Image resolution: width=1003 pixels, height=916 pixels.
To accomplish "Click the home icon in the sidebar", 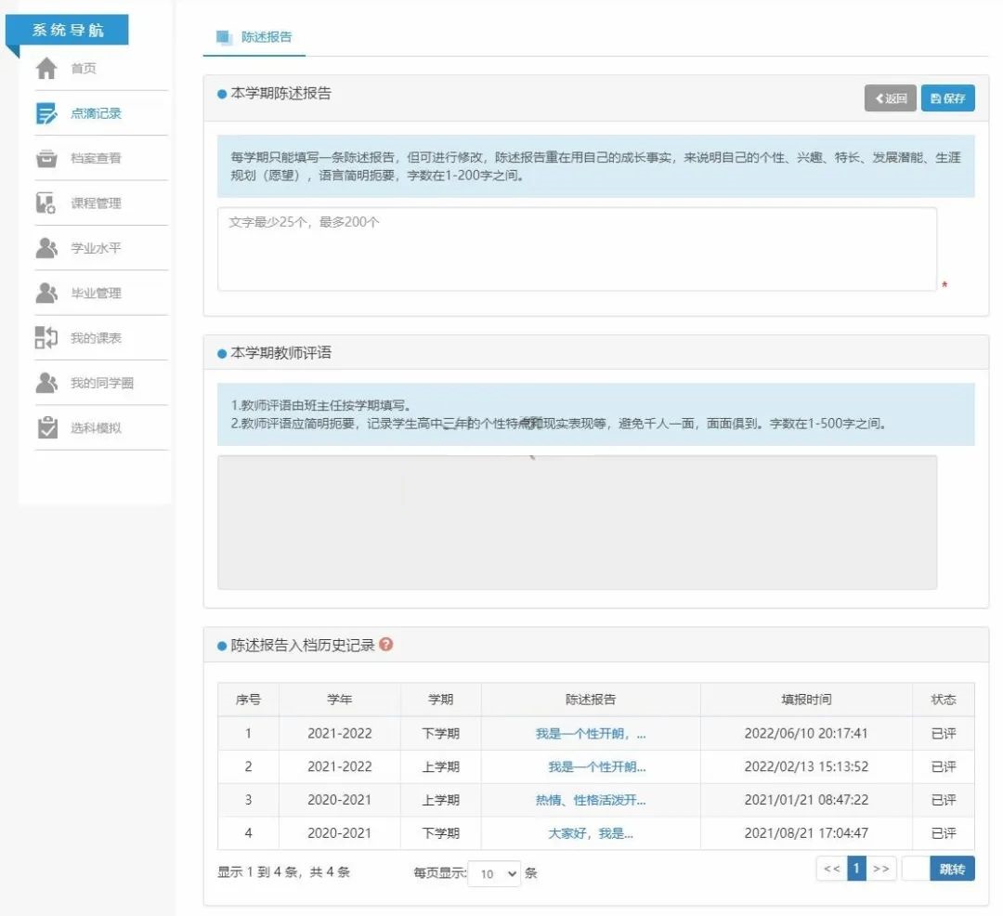I will 46,69.
